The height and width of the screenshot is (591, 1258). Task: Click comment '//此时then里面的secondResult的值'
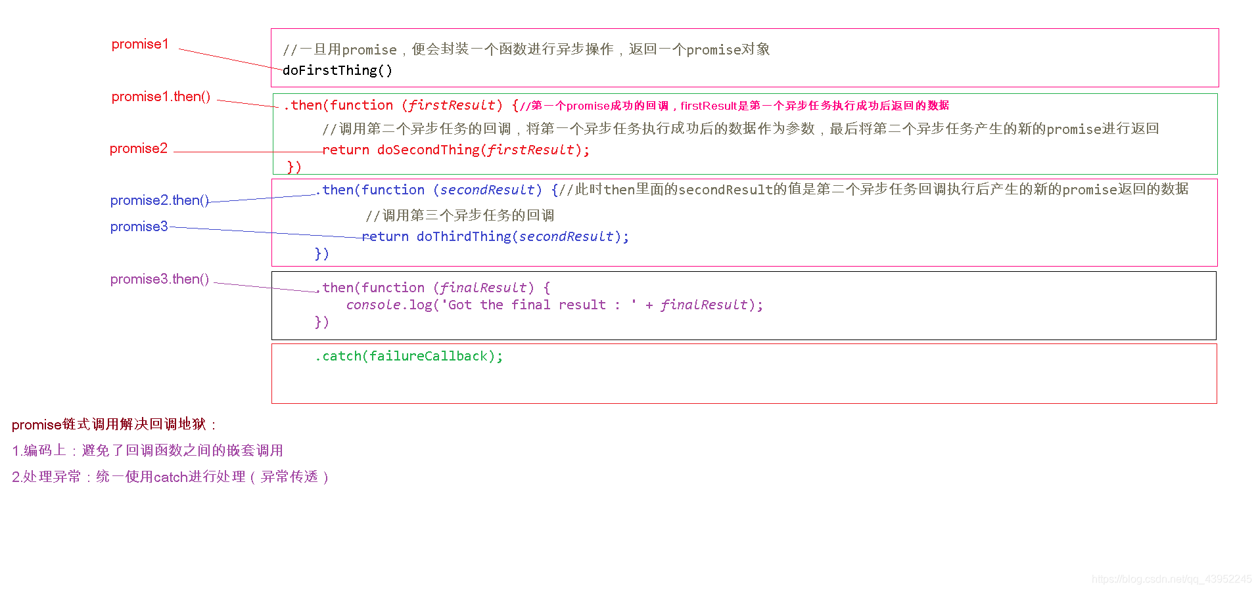pos(874,189)
